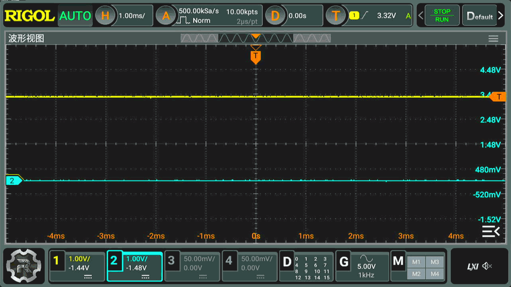Open the Acquisition A icon

(166, 16)
